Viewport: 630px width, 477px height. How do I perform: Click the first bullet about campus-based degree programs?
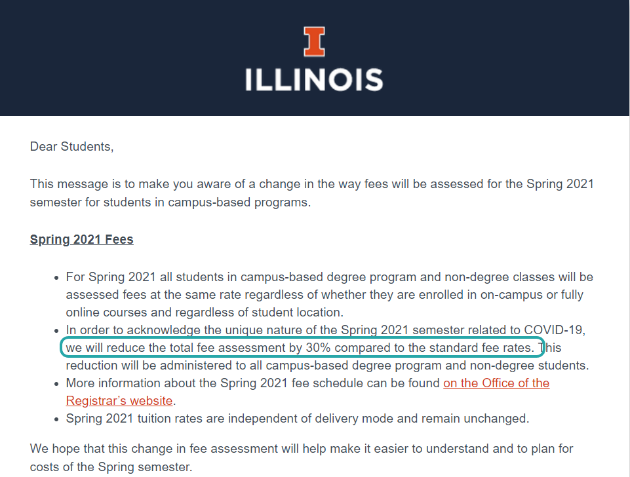pyautogui.click(x=330, y=295)
